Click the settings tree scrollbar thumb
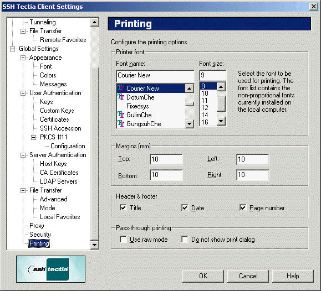 point(95,153)
